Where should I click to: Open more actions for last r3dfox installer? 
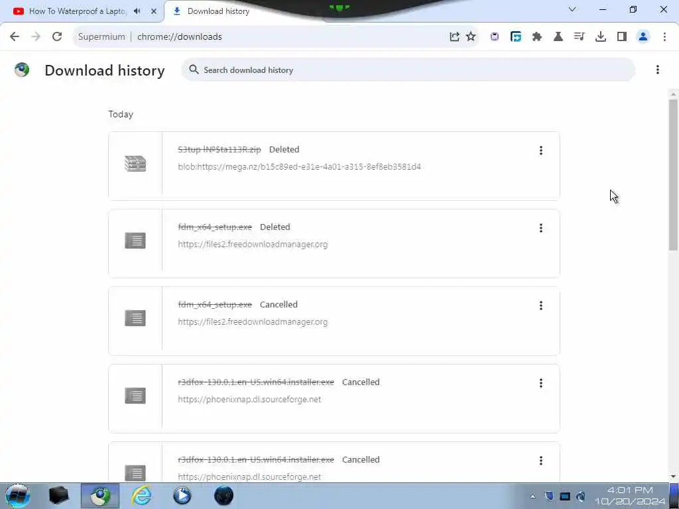tap(541, 460)
